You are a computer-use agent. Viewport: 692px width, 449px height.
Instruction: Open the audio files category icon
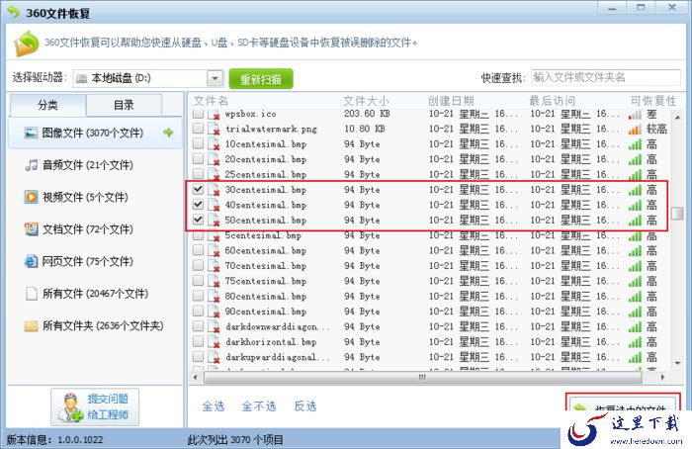(x=31, y=165)
